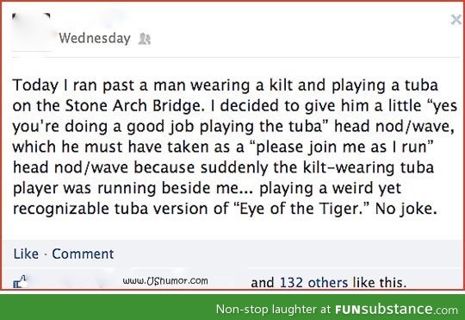Click the blurred liker names beside the thumbs-up
Viewport: 465px width, 320px height.
pyautogui.click(x=74, y=281)
